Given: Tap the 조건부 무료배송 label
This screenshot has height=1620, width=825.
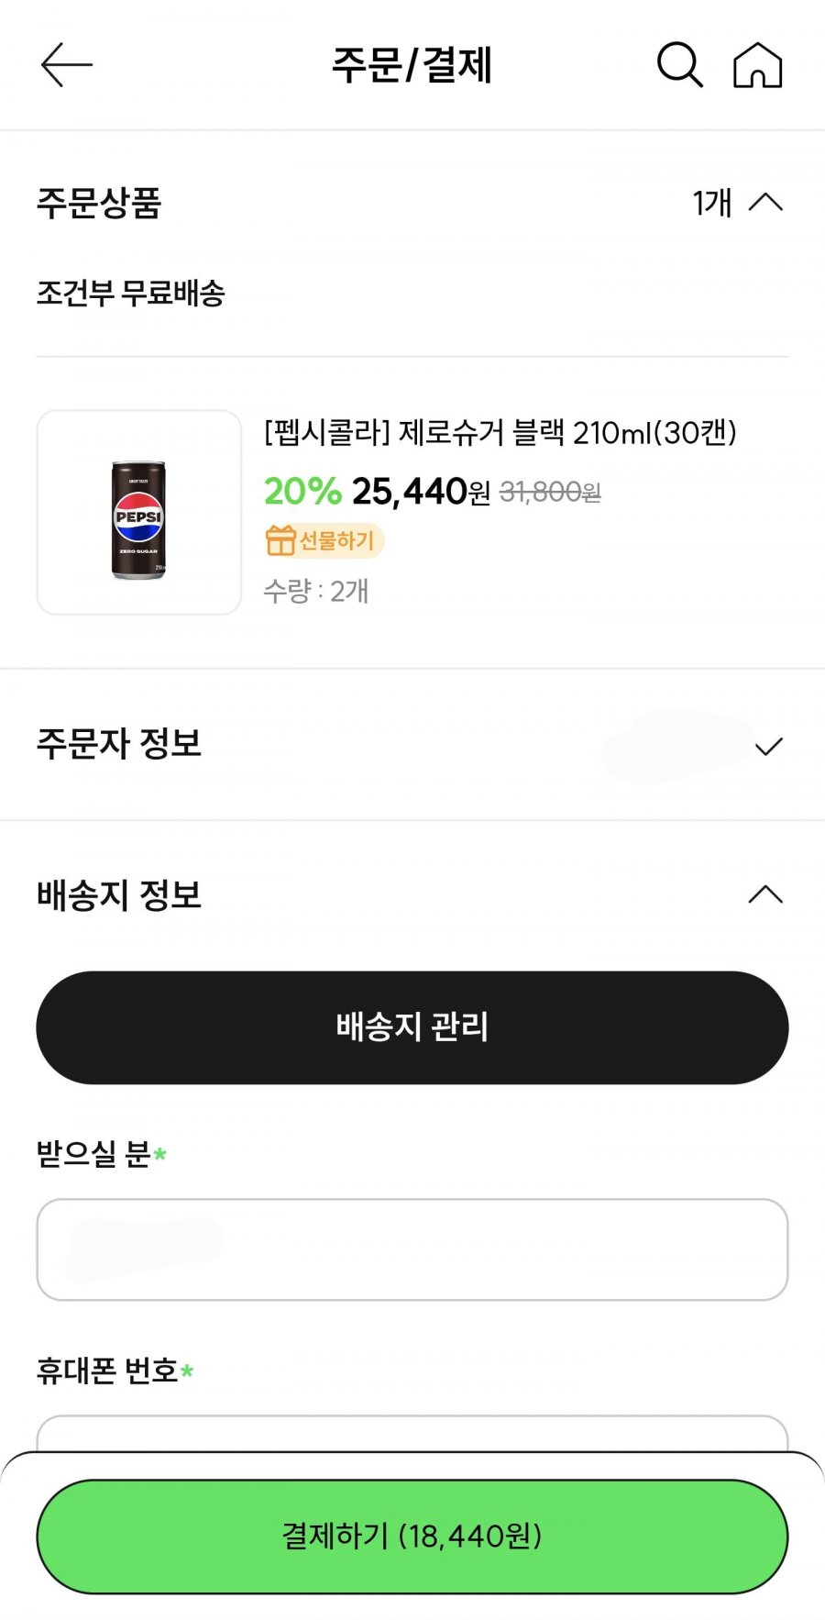Looking at the screenshot, I should point(130,294).
